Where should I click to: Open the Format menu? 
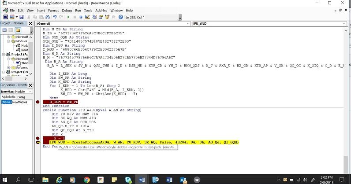[53, 11]
